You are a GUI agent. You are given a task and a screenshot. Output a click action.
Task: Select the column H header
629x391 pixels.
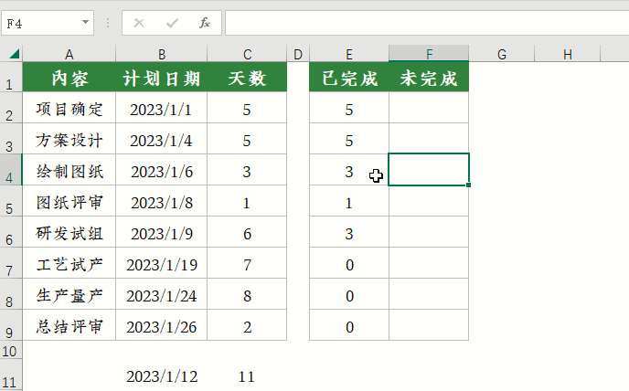coord(567,54)
